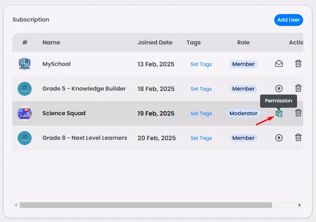This screenshot has height=222, width=316.
Task: Open Permission gear icon for Science Squad
Action: point(279,113)
